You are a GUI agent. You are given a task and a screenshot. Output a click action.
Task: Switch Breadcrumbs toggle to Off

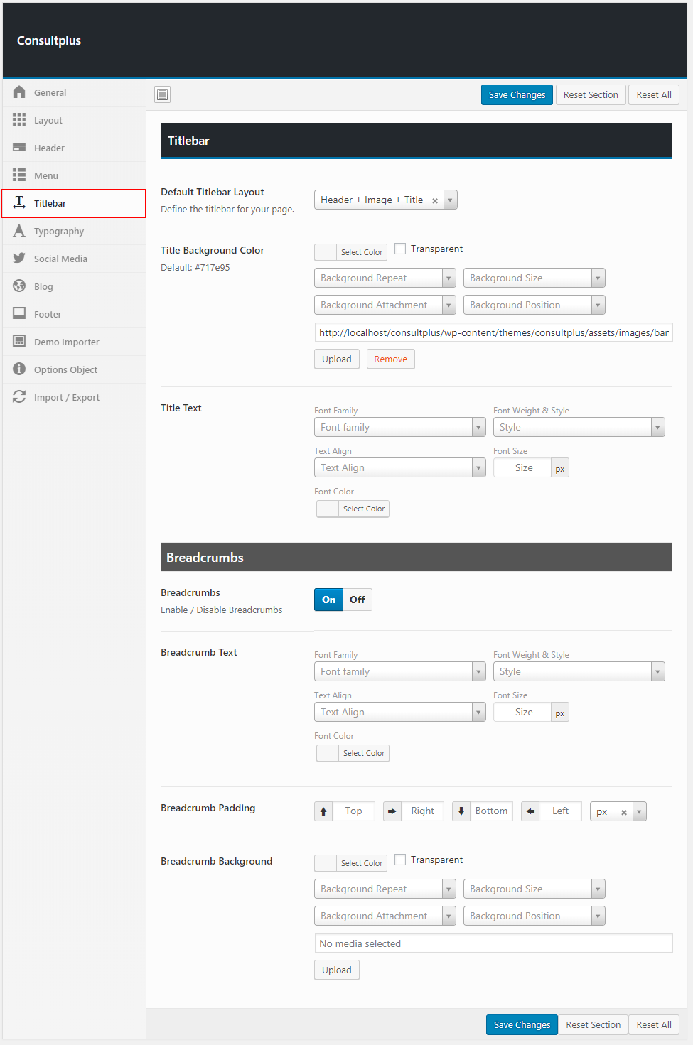pyautogui.click(x=357, y=600)
